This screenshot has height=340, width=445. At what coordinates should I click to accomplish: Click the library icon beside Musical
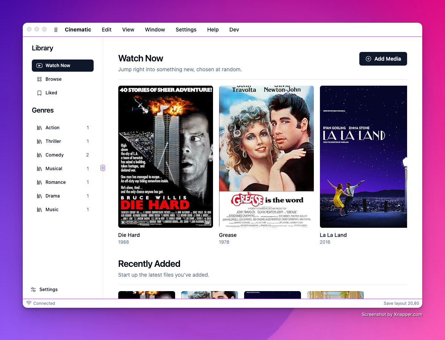coord(39,169)
